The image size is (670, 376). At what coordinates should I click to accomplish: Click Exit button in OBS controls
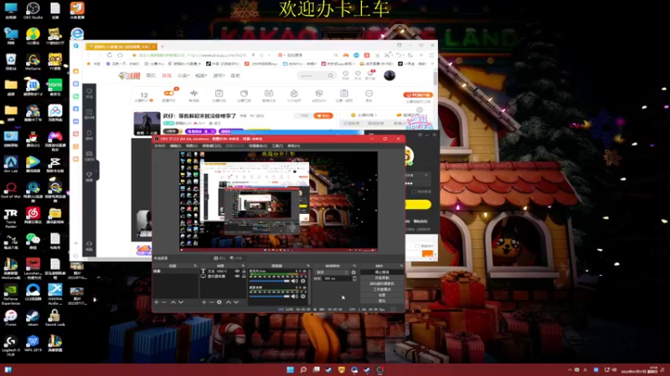[382, 301]
